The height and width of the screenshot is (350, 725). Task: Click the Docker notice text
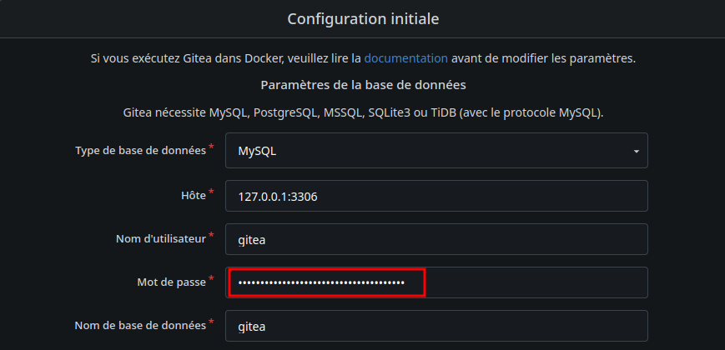coord(225,58)
